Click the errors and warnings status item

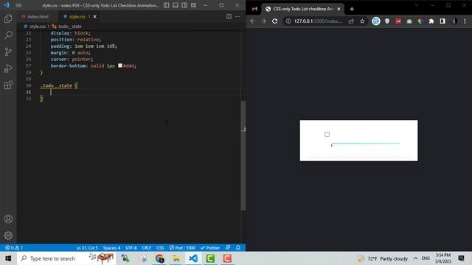[14, 248]
